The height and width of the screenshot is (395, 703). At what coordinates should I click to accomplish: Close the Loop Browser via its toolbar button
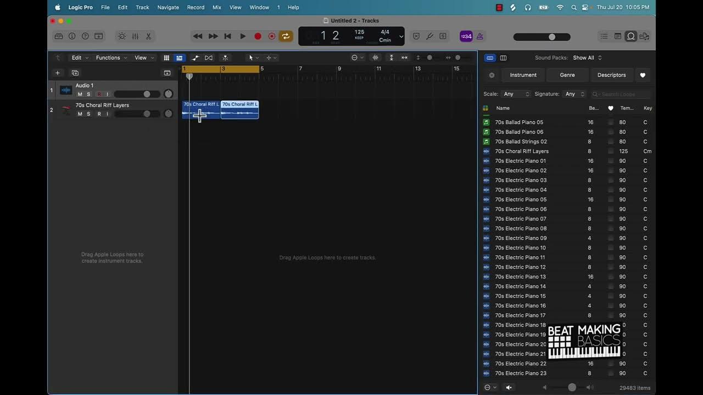631,36
